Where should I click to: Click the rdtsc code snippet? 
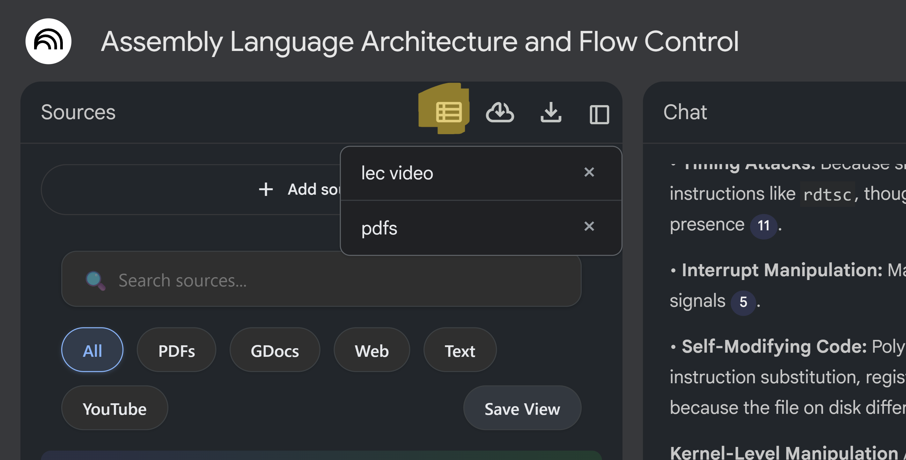pos(827,194)
